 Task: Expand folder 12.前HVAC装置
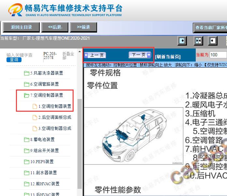(45, 184)
